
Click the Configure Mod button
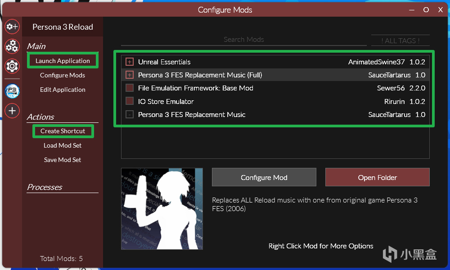(x=264, y=177)
